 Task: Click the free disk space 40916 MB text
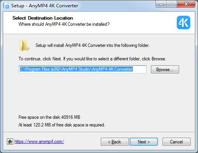coord(49,117)
